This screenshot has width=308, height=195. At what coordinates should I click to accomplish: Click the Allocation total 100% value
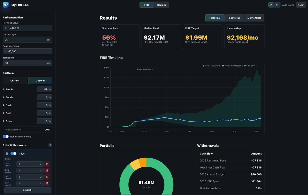click(x=47, y=129)
